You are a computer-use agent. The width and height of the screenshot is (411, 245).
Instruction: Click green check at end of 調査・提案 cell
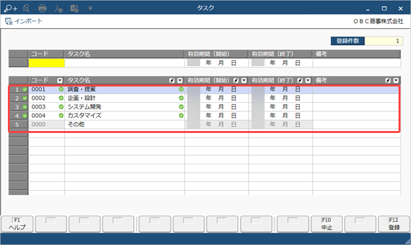181,90
